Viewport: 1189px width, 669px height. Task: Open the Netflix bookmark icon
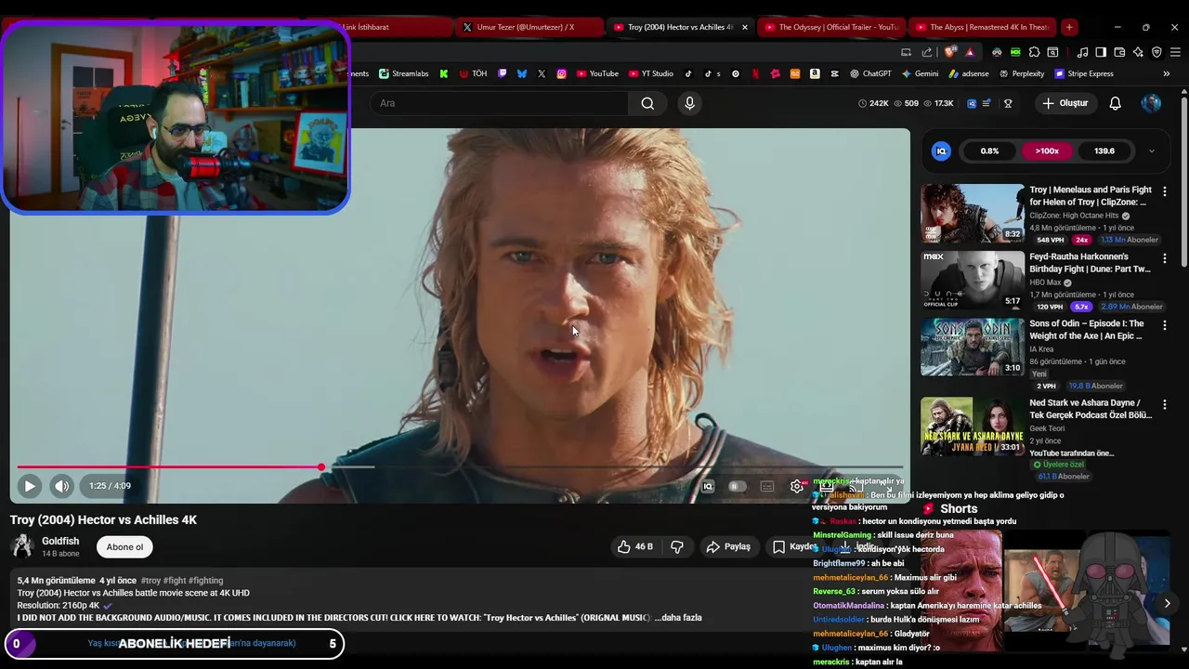[755, 73]
